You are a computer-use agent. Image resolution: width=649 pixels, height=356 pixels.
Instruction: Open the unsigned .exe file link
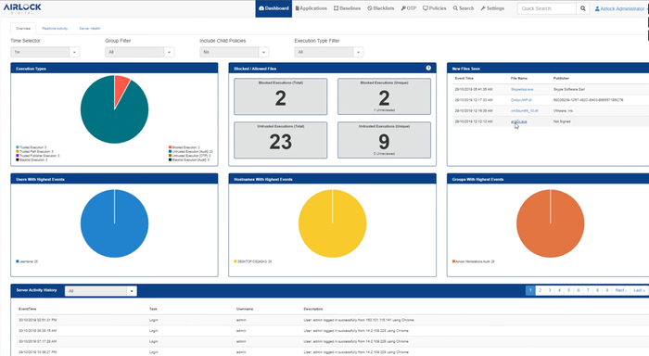click(x=518, y=121)
